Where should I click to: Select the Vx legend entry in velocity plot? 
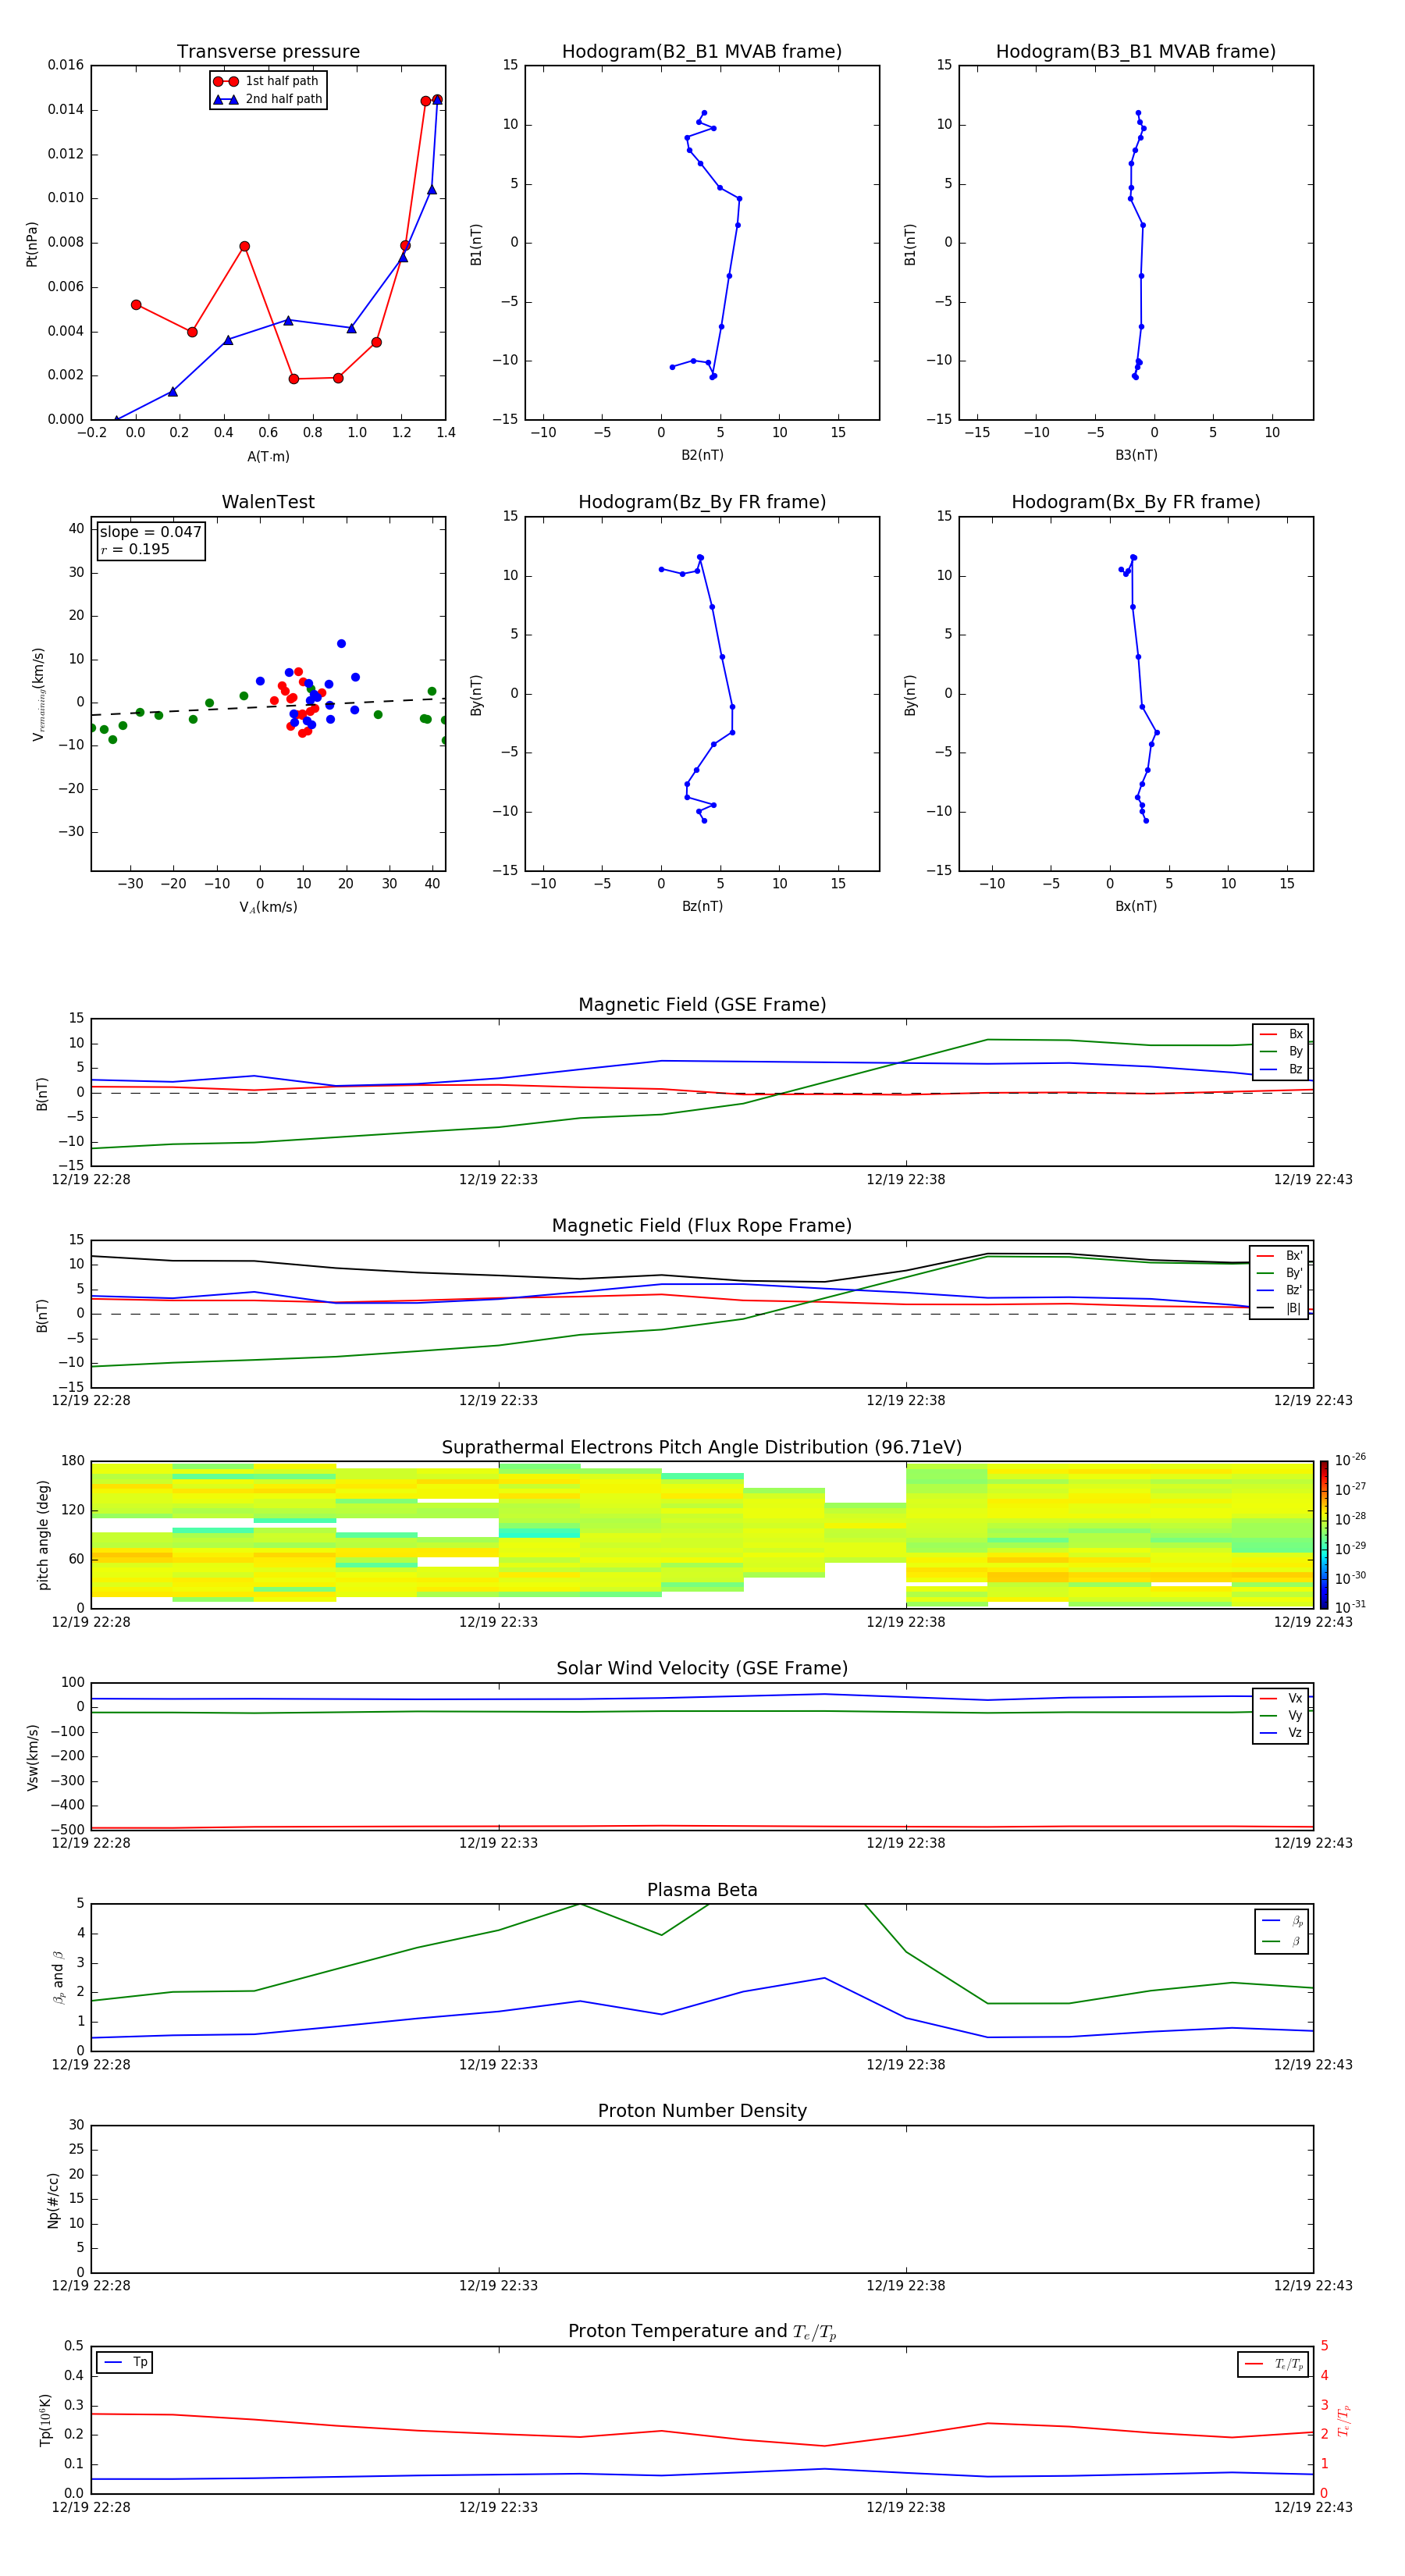(x=1281, y=1698)
